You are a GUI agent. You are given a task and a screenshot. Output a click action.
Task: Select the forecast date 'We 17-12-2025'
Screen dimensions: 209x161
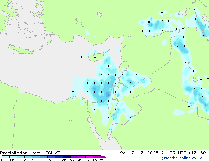pos(139,153)
